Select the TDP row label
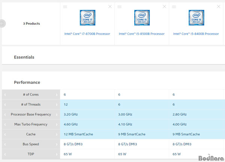225x162 pixels. pos(31,154)
